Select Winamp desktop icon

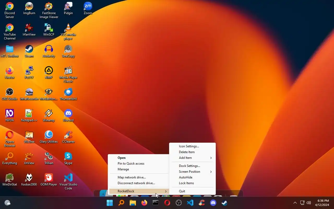click(49, 115)
